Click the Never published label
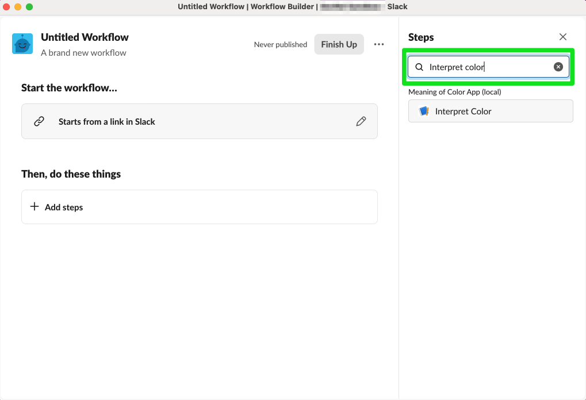The width and height of the screenshot is (586, 400). [x=280, y=44]
